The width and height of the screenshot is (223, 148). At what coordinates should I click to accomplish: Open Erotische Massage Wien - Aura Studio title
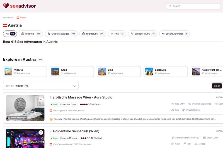pyautogui.click(x=82, y=97)
